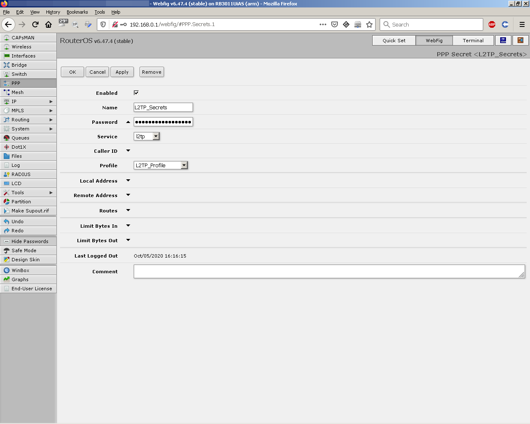This screenshot has width=530, height=424.
Task: Select Dot1X in the sidebar
Action: (x=28, y=147)
